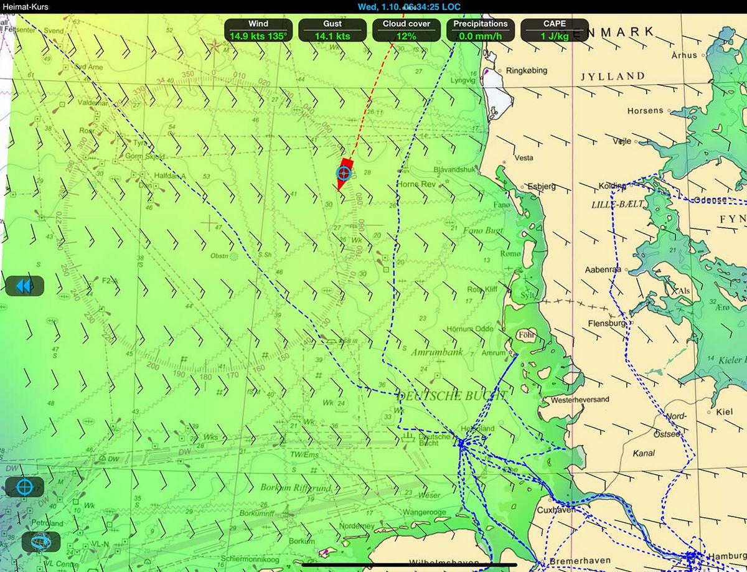Tap the Hamburg waypoint cluster
The width and height of the screenshot is (747, 572).
(x=690, y=556)
